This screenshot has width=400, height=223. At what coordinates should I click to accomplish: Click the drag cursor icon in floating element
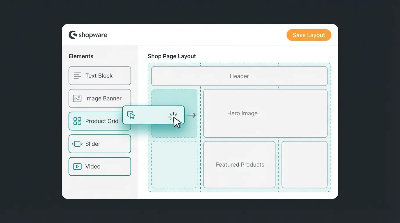tap(131, 115)
